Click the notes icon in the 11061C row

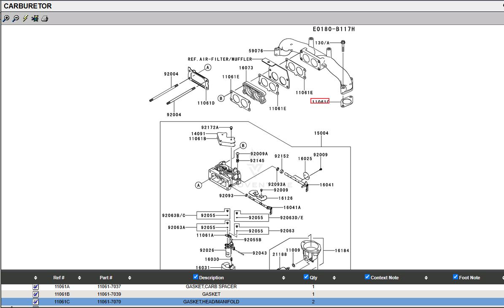[x=35, y=302]
